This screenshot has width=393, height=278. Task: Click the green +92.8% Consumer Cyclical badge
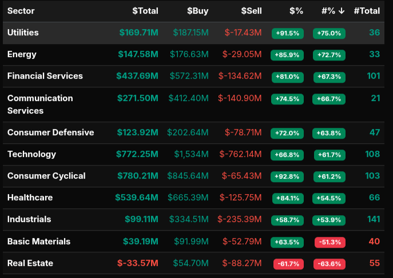287,176
